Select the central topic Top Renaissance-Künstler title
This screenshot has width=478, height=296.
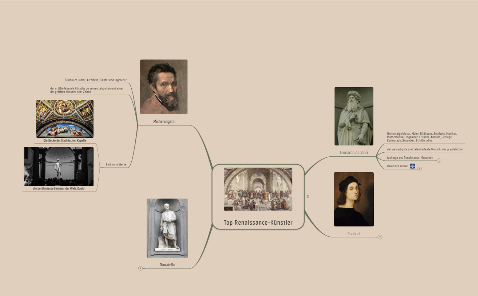pos(258,222)
